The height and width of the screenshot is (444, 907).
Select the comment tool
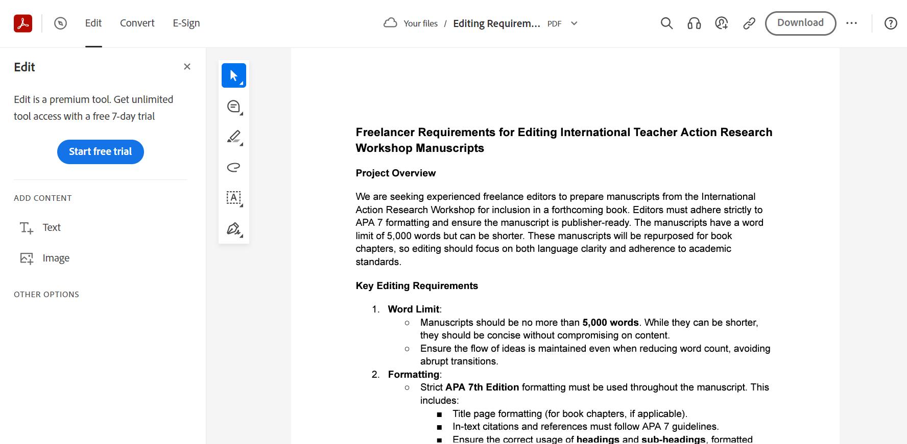[234, 107]
